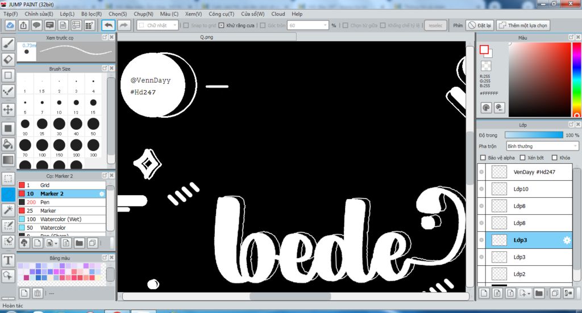This screenshot has width=582, height=313.
Task: Toggle Góc tròn checkbox
Action: tap(263, 25)
